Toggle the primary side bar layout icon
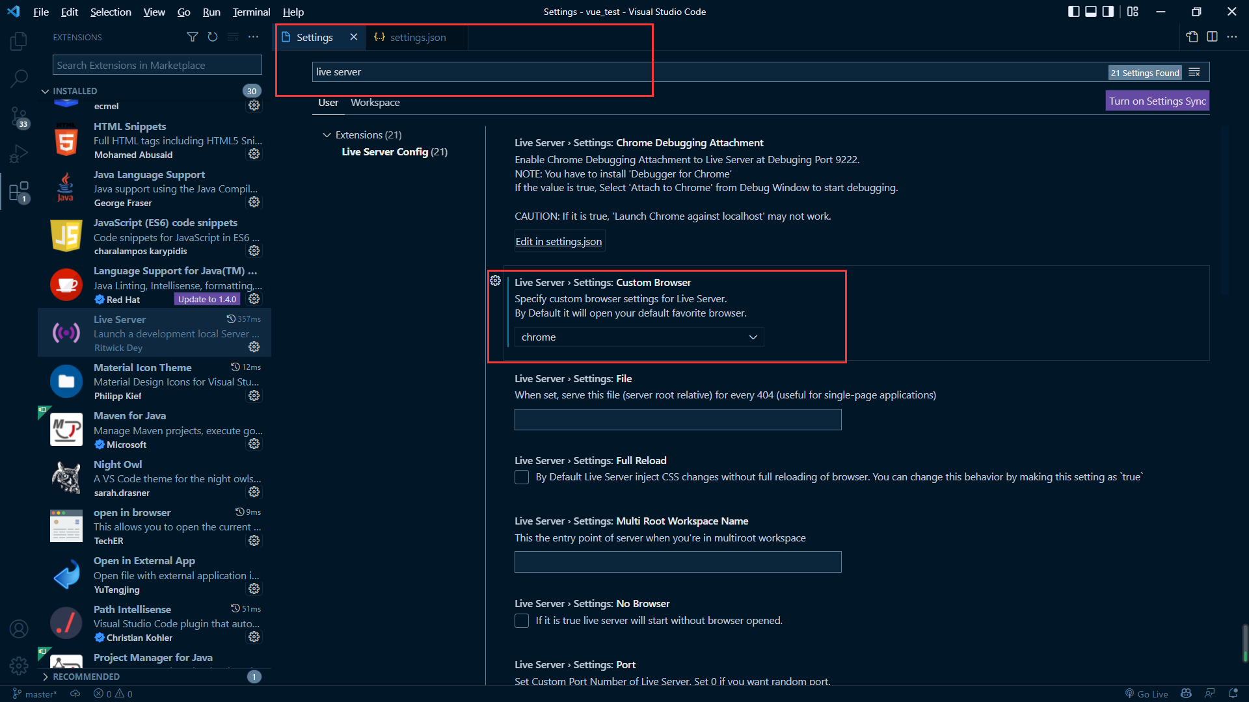1249x702 pixels. 1074,12
